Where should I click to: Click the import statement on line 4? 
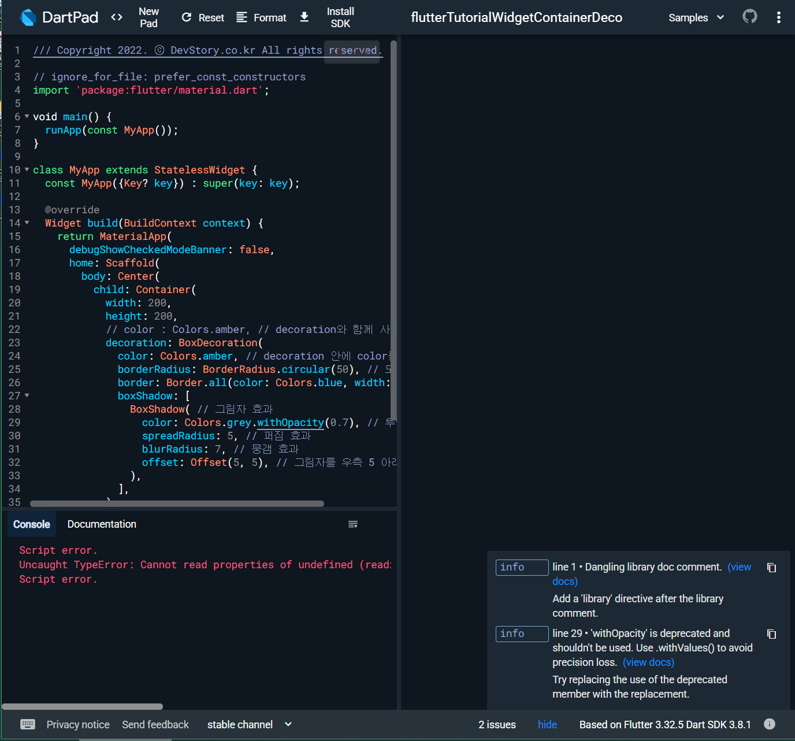pos(151,90)
